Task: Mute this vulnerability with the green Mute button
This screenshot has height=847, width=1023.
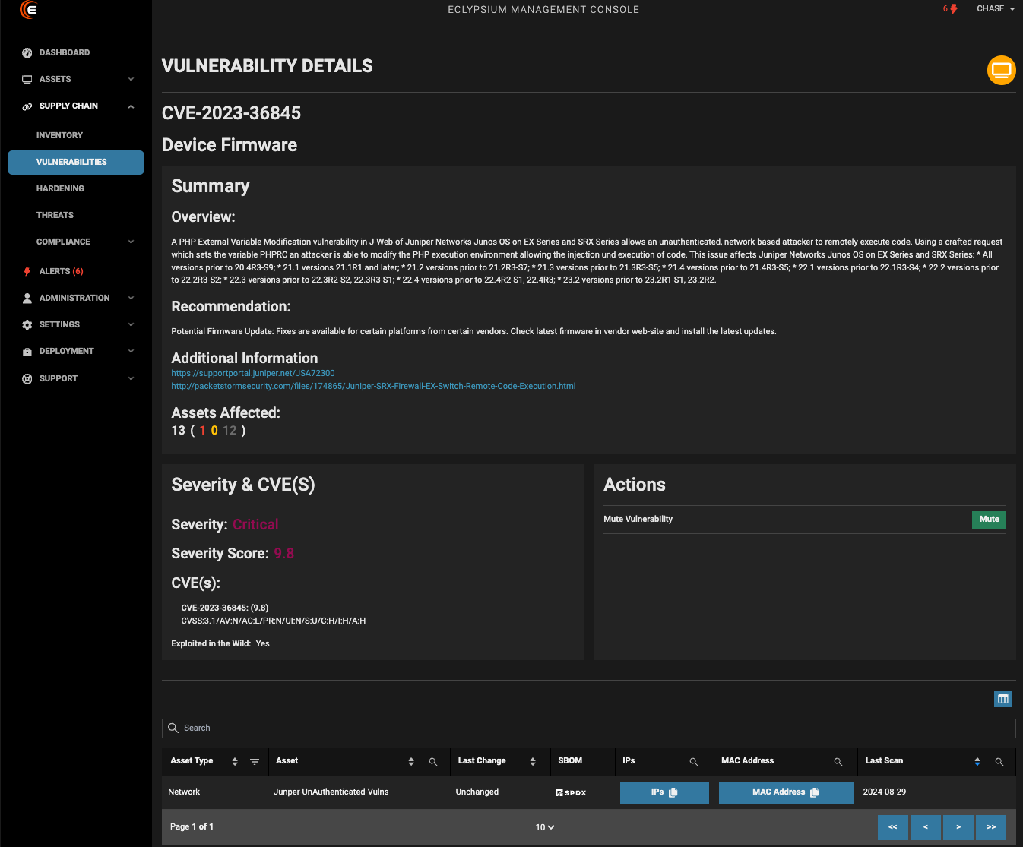Action: pos(989,520)
